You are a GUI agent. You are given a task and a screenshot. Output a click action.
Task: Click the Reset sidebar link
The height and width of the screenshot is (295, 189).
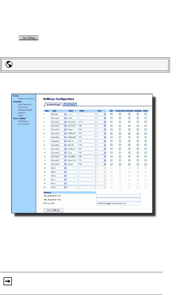20,116
